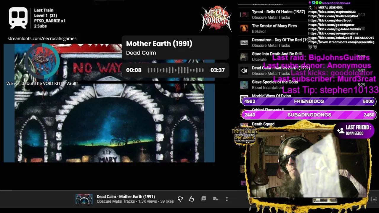Click The Smoke of Many Fires thumbnail
This screenshot has height=213, width=379.
point(244,28)
